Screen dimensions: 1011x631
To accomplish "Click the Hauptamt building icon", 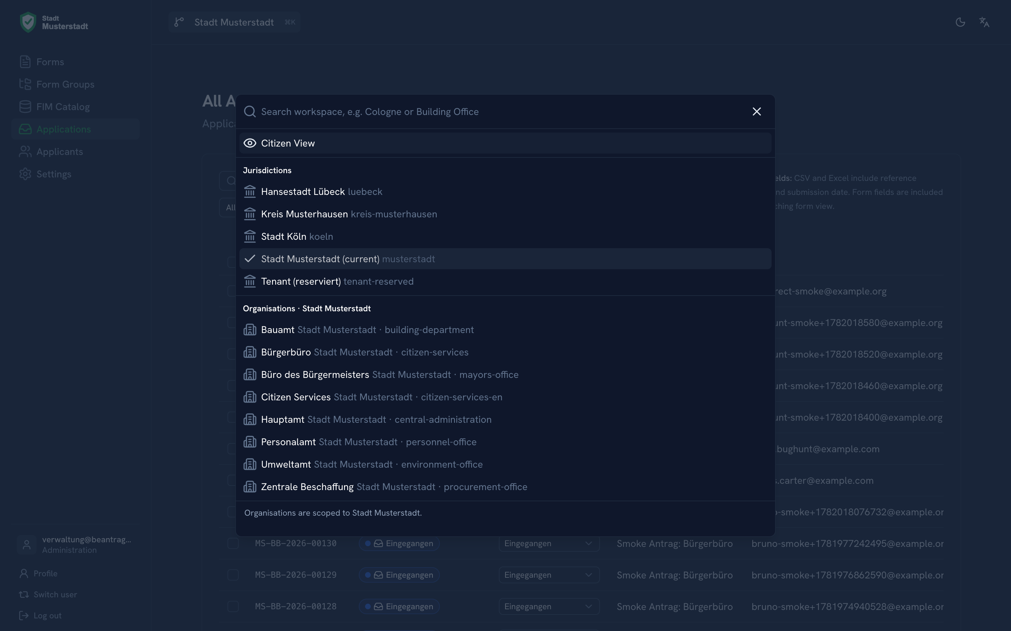I will click(250, 419).
